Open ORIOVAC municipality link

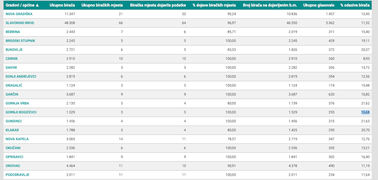click(13, 166)
